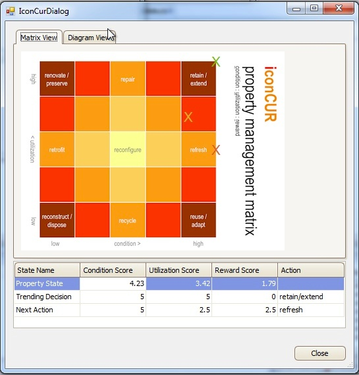Switch to the Diagram View tab
Viewport: 359px width, 375px height.
tap(90, 38)
